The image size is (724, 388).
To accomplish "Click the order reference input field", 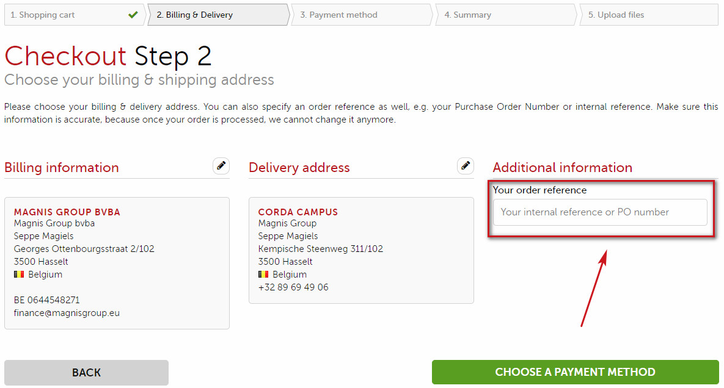I will pyautogui.click(x=599, y=212).
